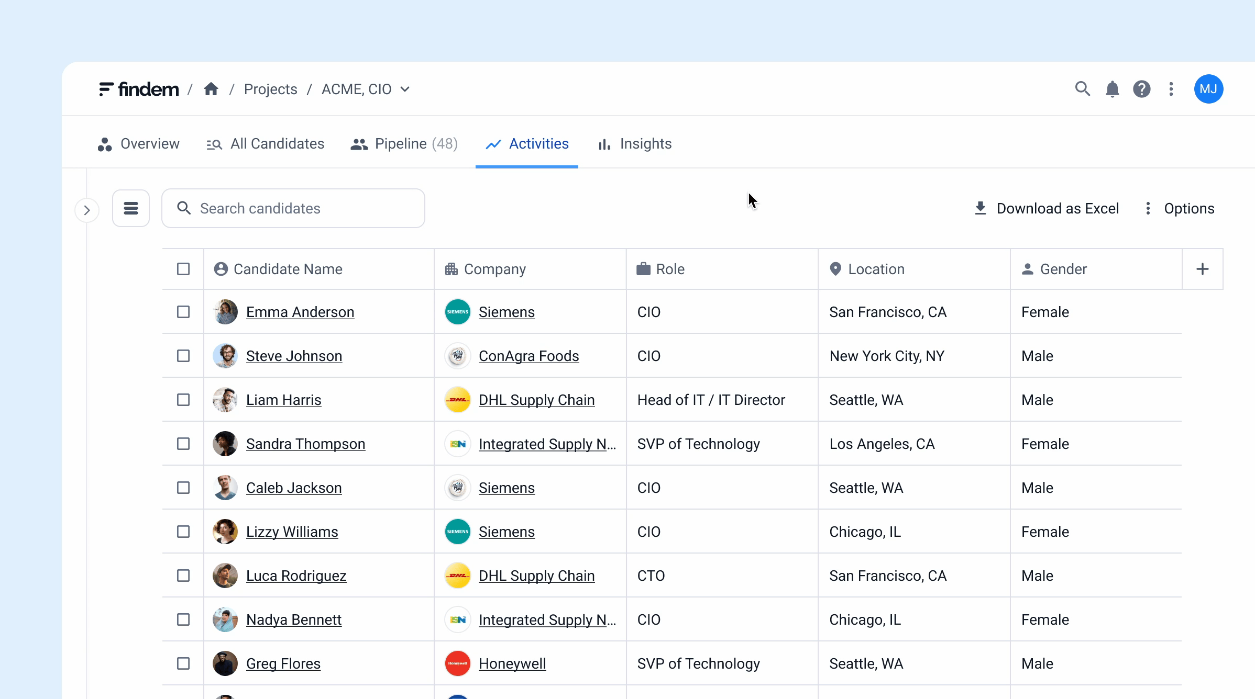Check the box for Steve Johnson

tap(183, 356)
